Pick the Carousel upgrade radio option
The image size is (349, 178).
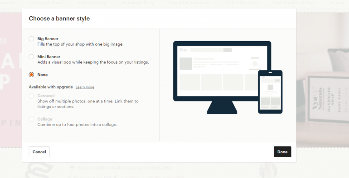[x=31, y=96]
